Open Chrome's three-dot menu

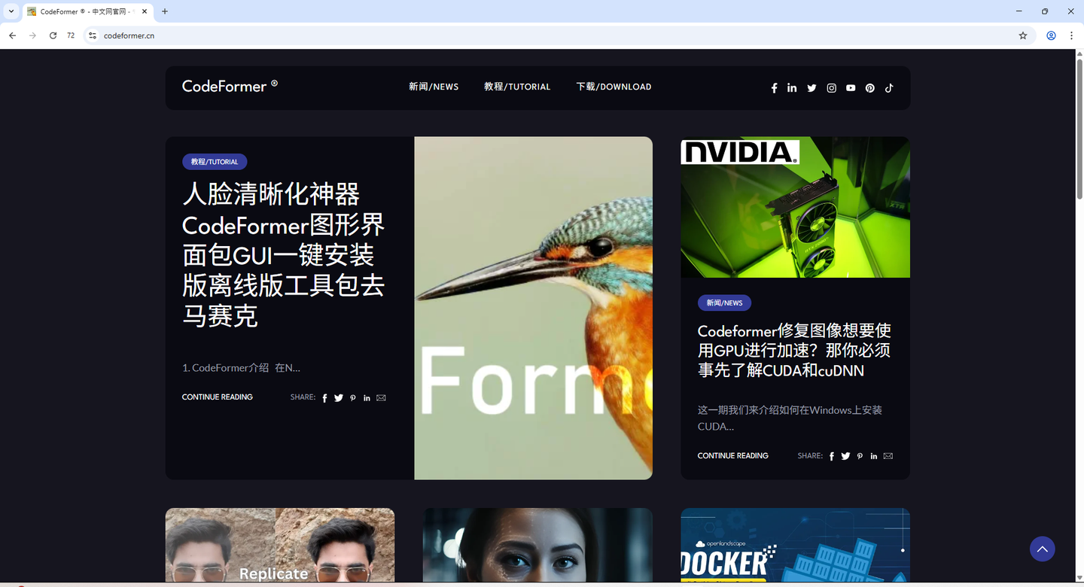click(1071, 35)
